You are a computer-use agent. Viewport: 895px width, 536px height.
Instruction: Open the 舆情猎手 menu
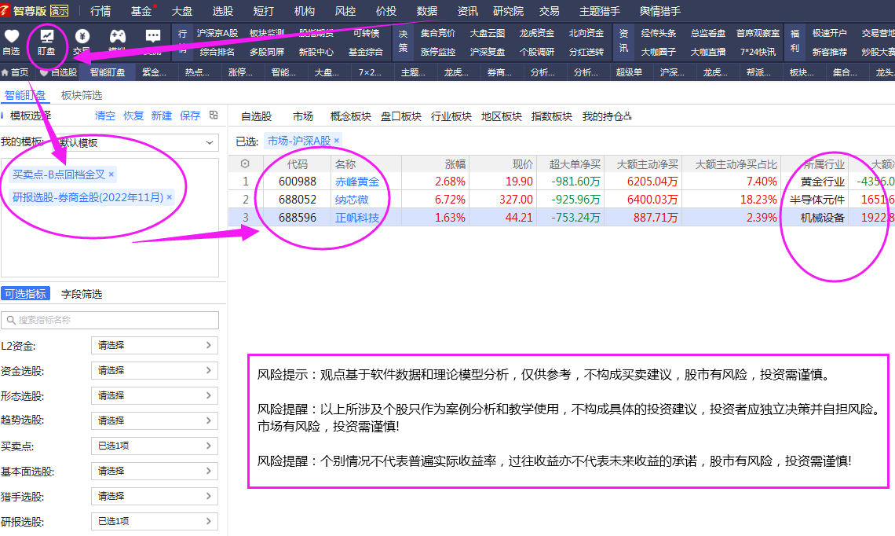point(659,11)
